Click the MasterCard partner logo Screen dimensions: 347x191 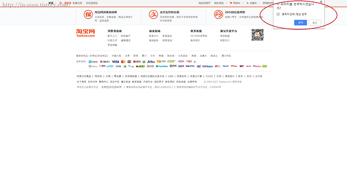pos(123,62)
